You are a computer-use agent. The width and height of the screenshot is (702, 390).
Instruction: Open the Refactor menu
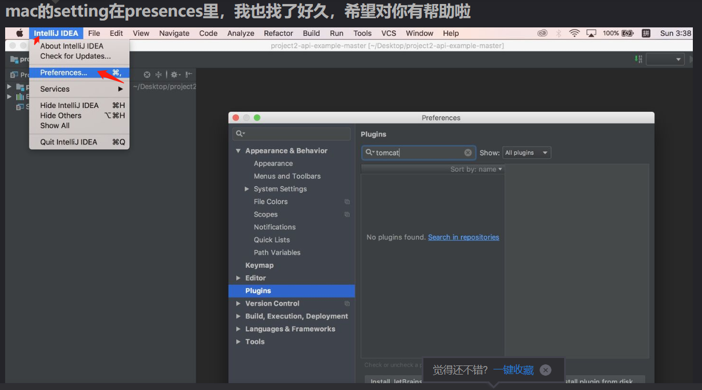pos(279,33)
